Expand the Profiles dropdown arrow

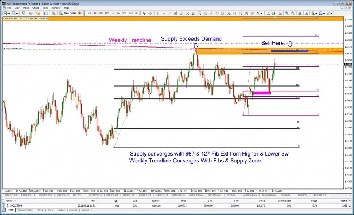coord(17,14)
